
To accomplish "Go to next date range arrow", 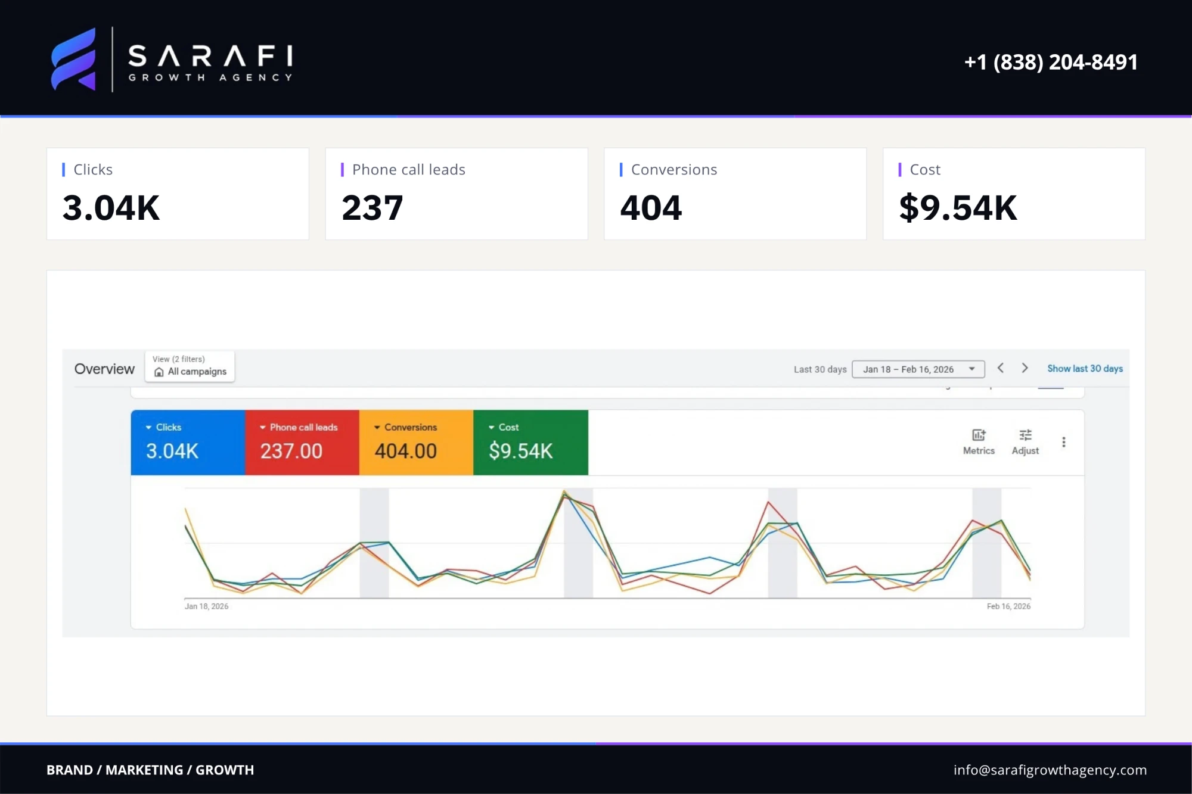I will tap(1025, 368).
